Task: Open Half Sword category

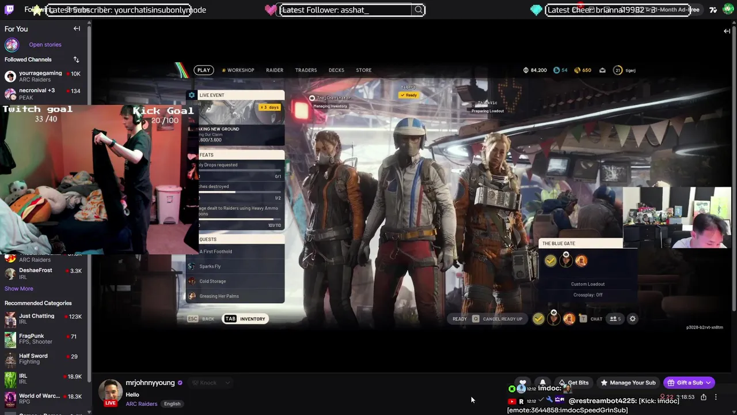Action: (x=43, y=359)
